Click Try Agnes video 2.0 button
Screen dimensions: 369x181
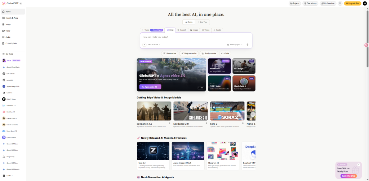tap(150, 87)
